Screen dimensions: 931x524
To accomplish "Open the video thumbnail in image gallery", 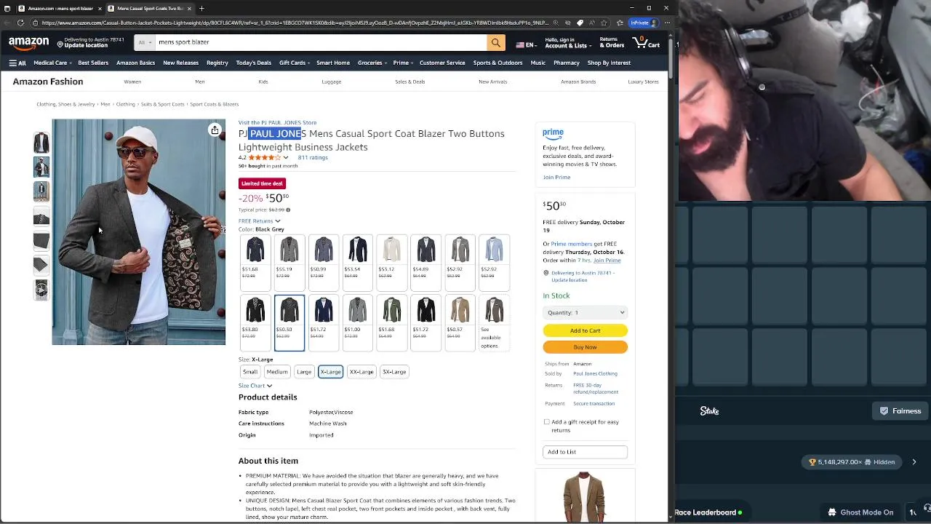I will tap(41, 290).
